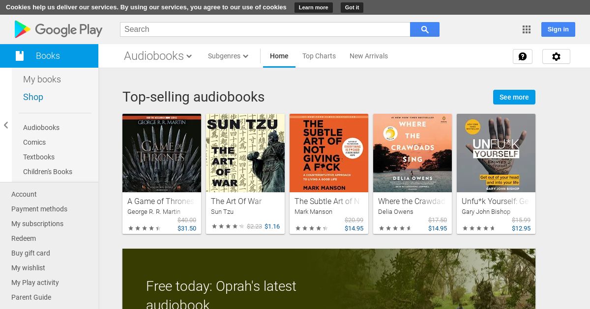The height and width of the screenshot is (309, 590).
Task: Click author George R. R. Martin
Action: click(x=154, y=212)
